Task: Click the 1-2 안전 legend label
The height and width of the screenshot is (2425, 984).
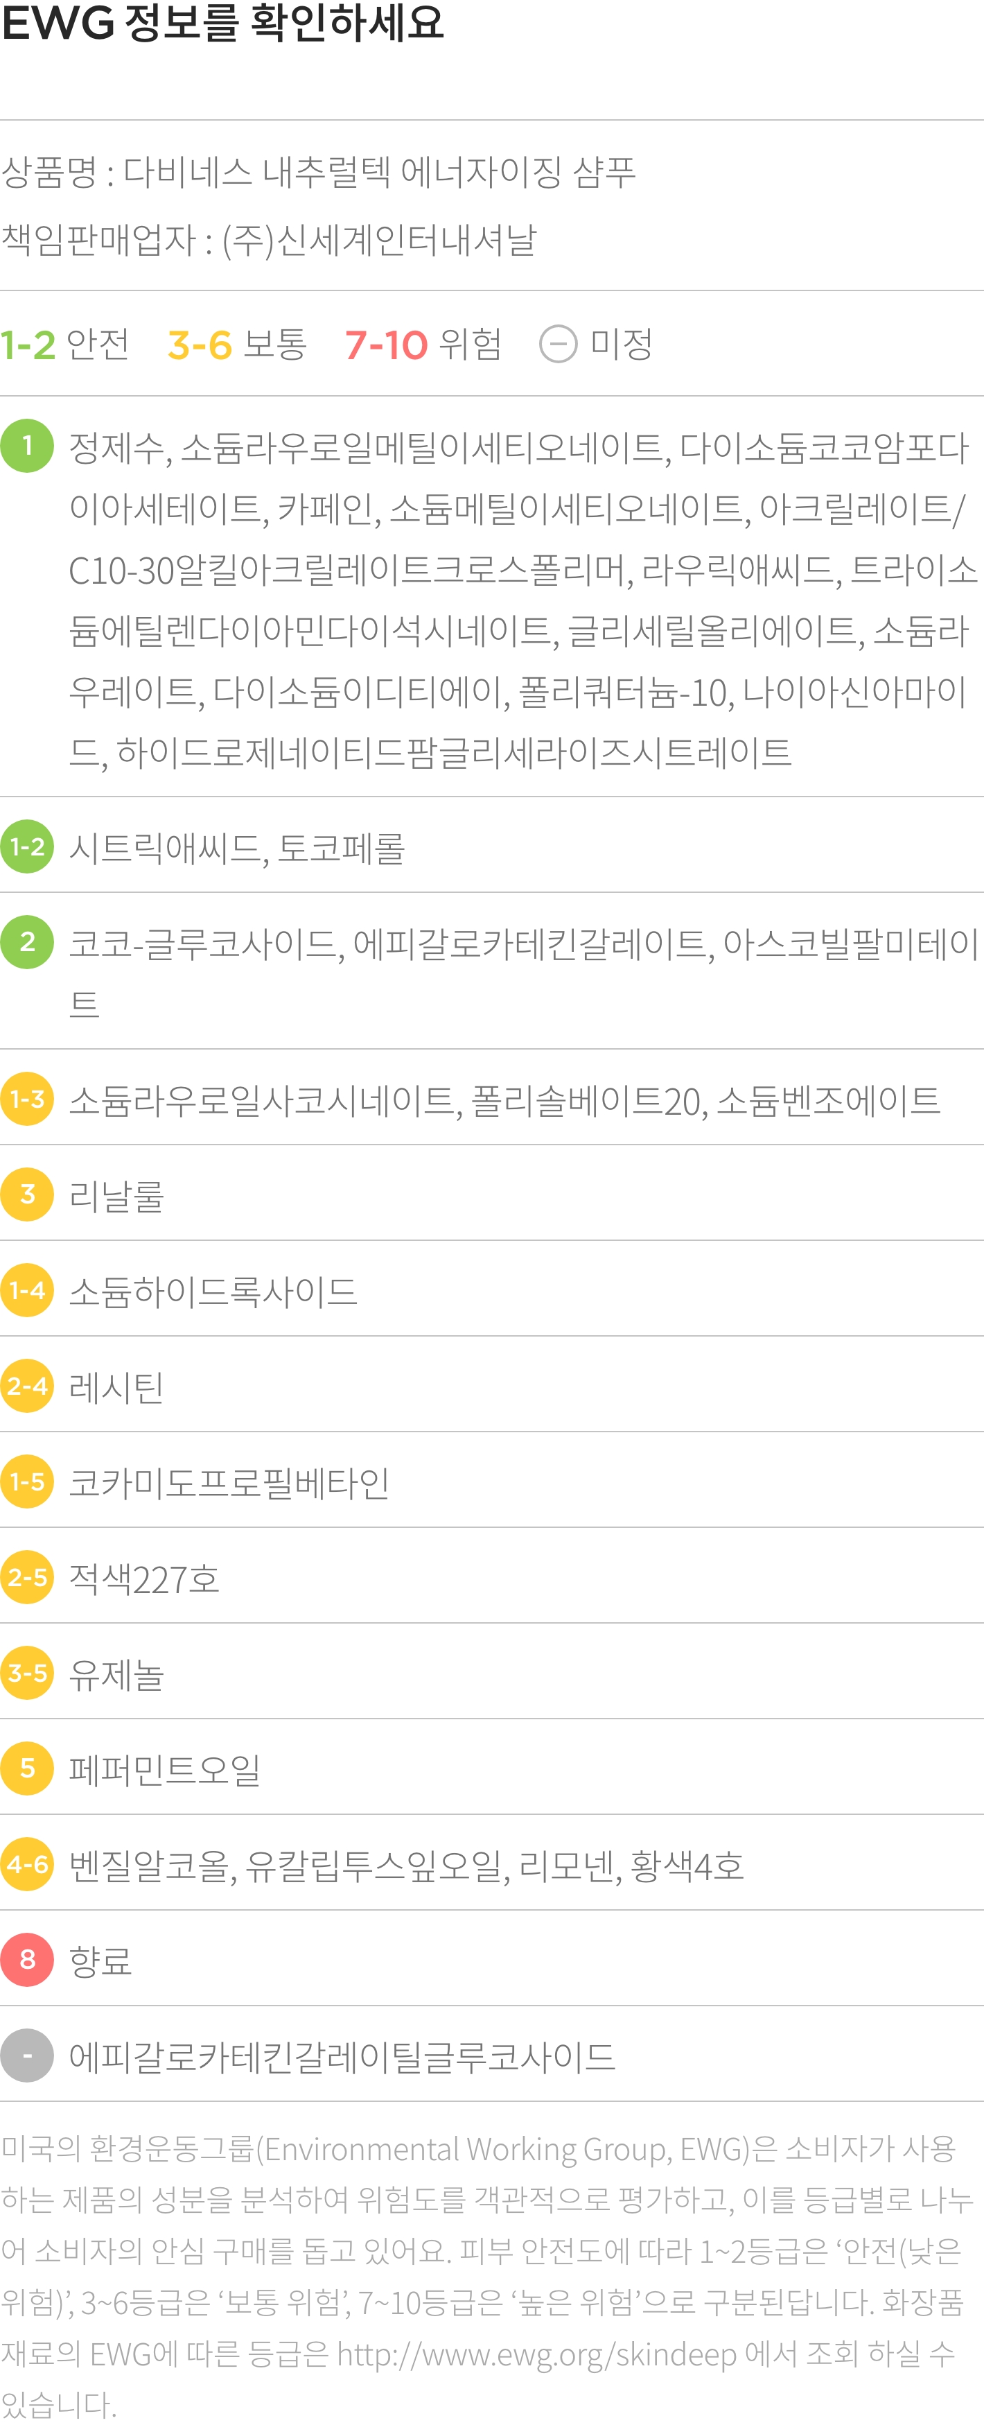Action: coord(65,345)
